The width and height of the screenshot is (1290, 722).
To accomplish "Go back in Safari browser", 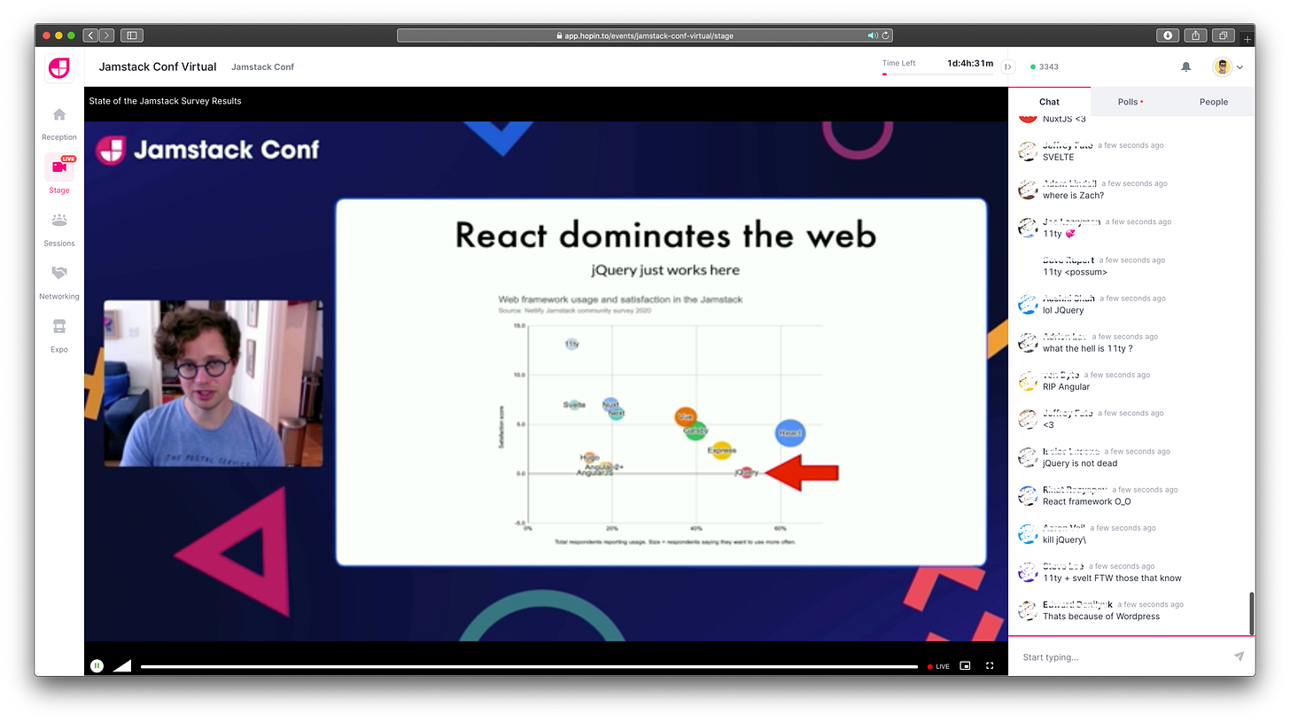I will (90, 35).
